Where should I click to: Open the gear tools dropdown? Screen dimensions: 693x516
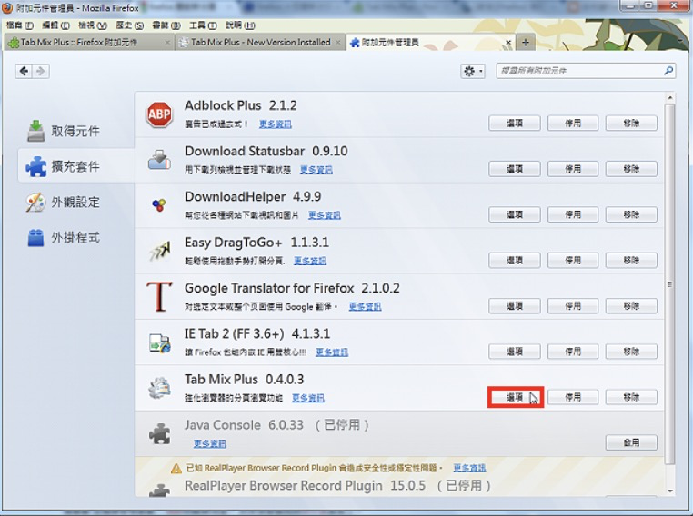[x=473, y=71]
